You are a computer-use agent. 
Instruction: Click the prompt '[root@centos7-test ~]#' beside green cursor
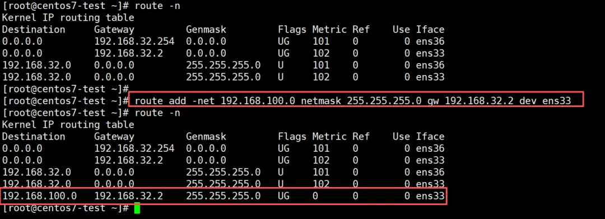coord(65,208)
